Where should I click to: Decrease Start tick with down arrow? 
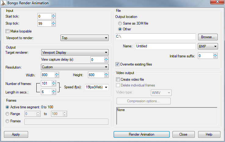coord(53,18)
